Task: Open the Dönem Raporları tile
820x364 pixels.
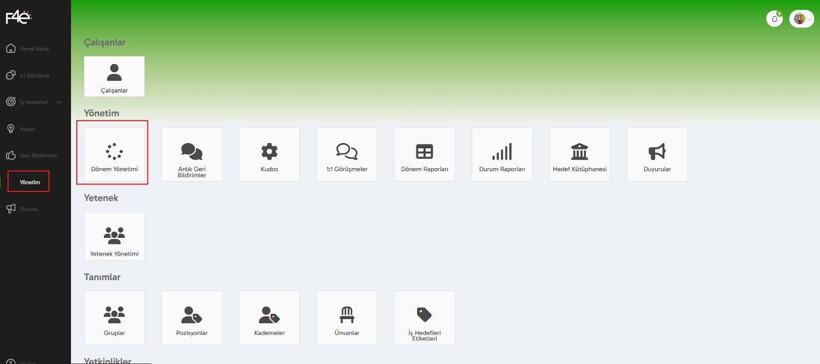Action: [424, 154]
